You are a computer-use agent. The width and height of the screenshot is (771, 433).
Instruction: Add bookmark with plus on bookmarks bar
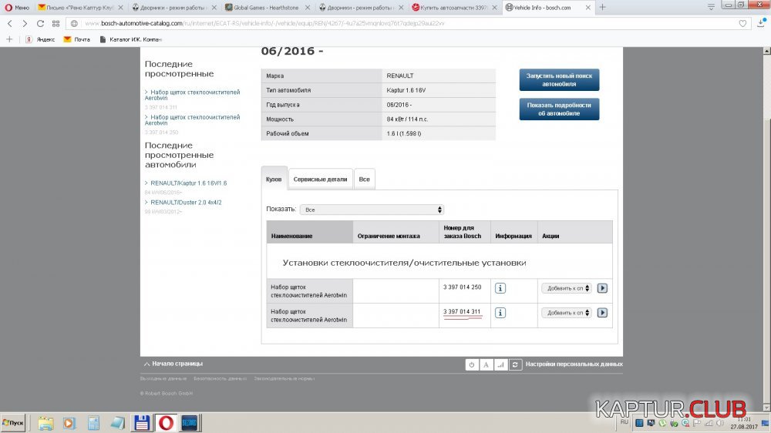coord(9,39)
